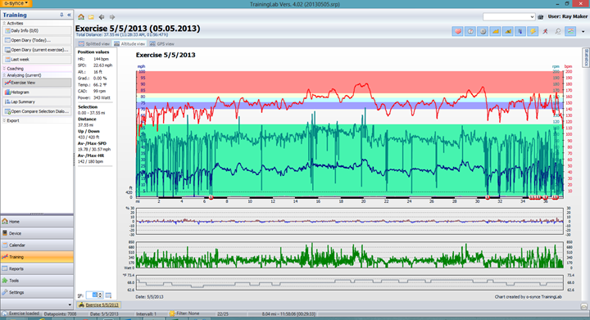590x320 pixels.
Task: Open Last week activity
Action: point(37,60)
